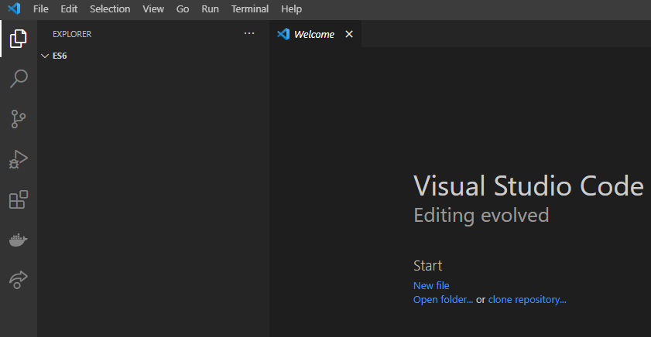The image size is (651, 337).
Task: Click the VS Code logo in title bar
Action: 14,9
